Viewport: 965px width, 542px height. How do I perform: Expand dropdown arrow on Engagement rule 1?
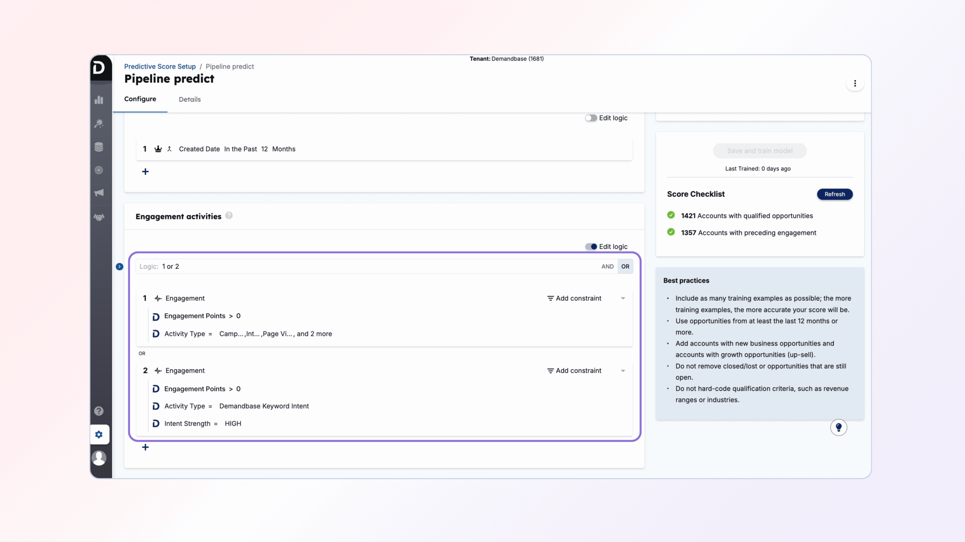coord(623,298)
